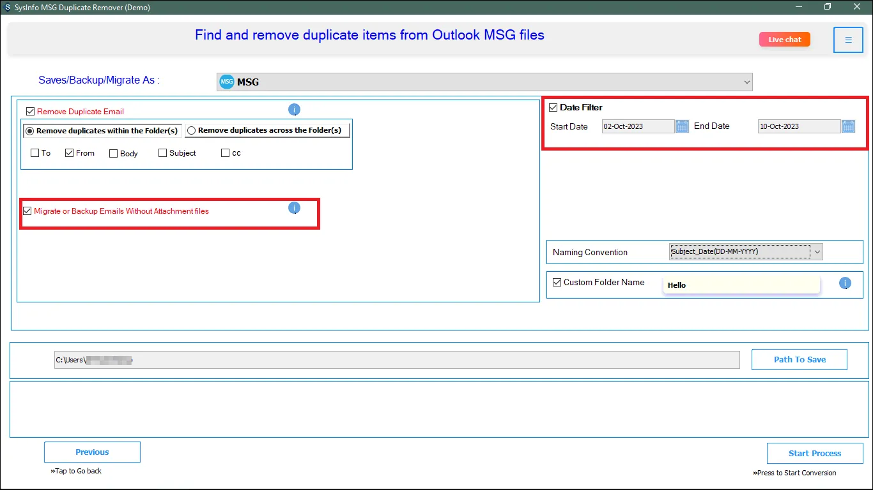
Task: Go back with the Previous button
Action: [x=92, y=452]
